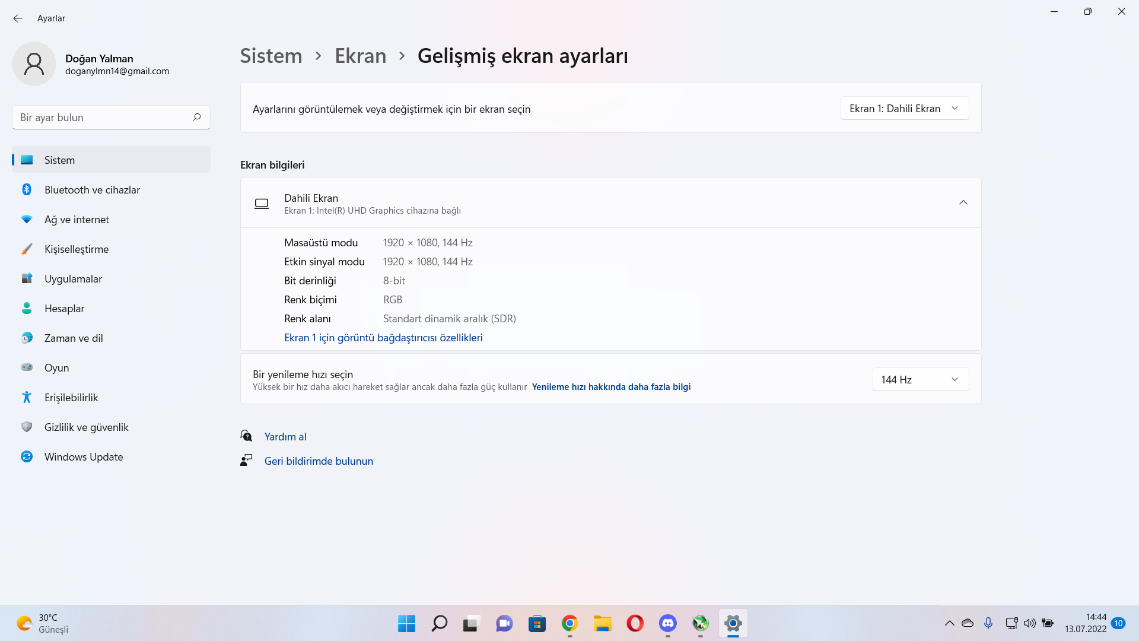Collapse the Dahili Ekran info card
Viewport: 1139px width, 641px height.
[x=963, y=203]
